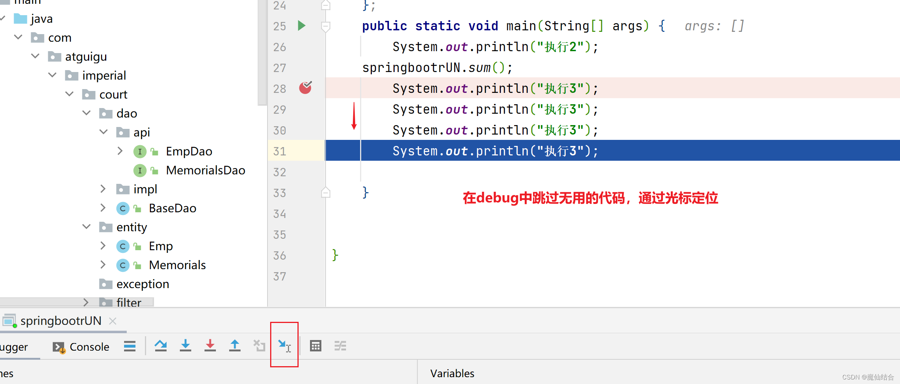This screenshot has width=900, height=384.
Task: Collapse the imperial package
Action: pyautogui.click(x=52, y=75)
